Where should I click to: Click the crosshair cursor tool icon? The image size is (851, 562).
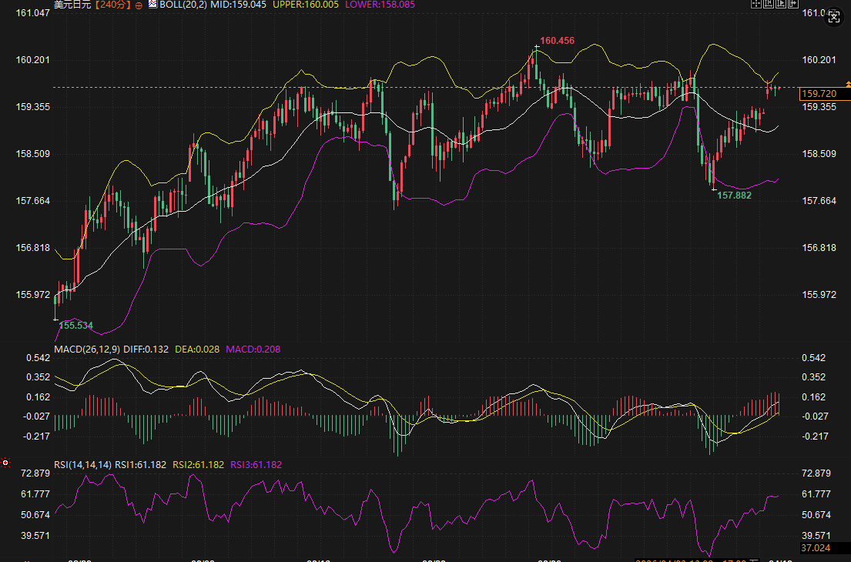coord(756,4)
